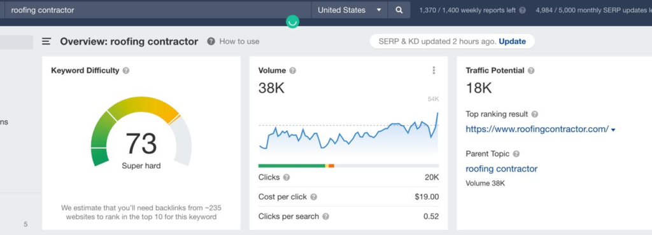The height and width of the screenshot is (235, 652).
Task: Click the search magnifier button
Action: [399, 10]
